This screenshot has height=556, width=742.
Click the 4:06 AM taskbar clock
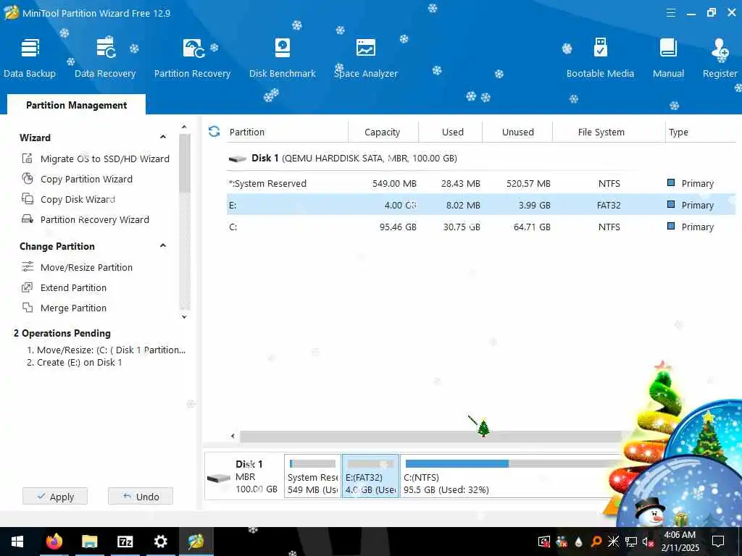680,541
